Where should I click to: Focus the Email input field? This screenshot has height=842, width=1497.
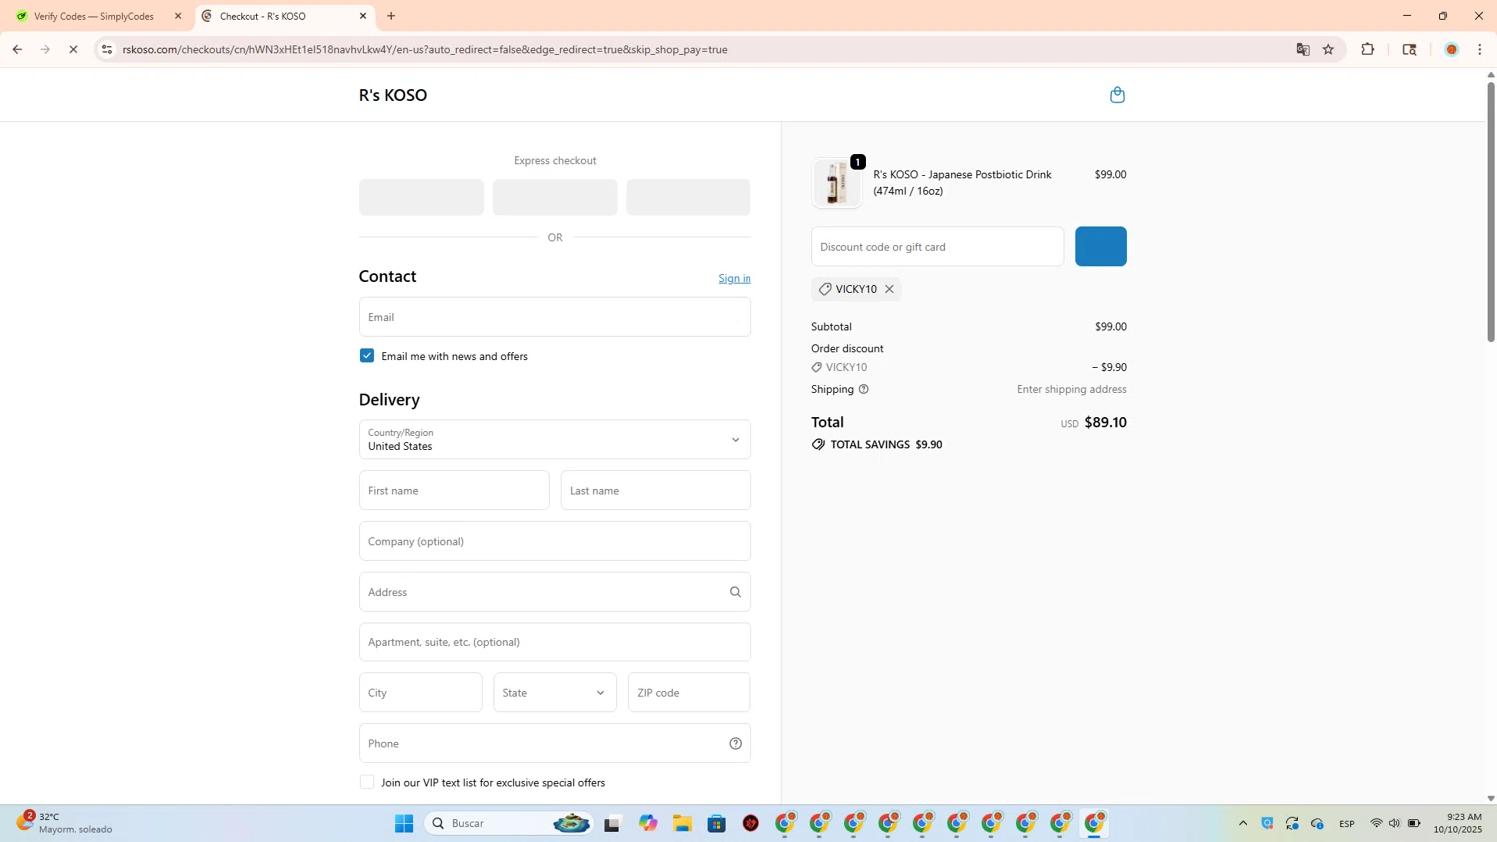555,317
